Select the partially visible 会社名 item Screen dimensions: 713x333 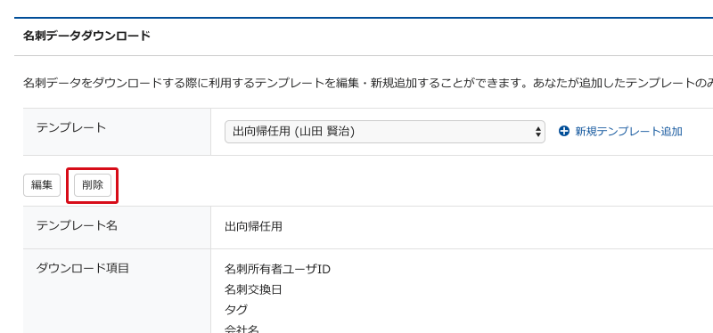[x=242, y=328]
